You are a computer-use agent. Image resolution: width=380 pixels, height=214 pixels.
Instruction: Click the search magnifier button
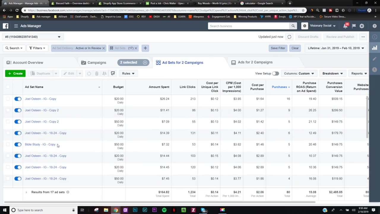(x=293, y=26)
